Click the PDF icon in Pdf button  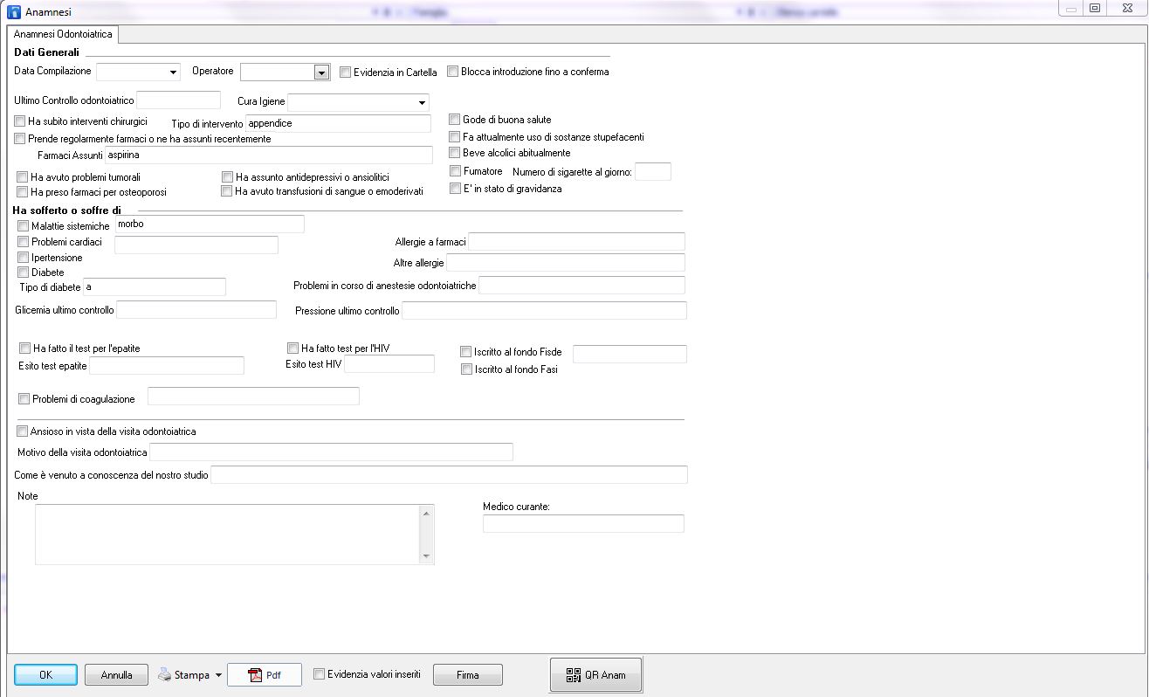[x=256, y=675]
